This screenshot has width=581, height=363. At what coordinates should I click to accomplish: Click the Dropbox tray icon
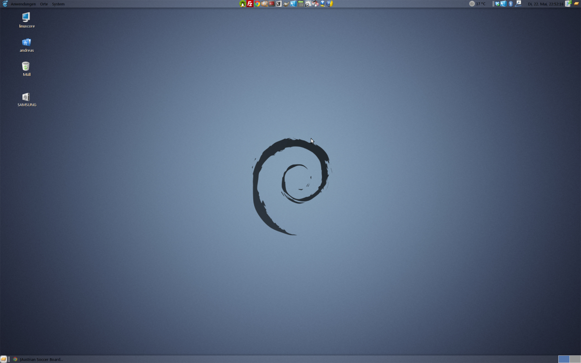click(497, 4)
